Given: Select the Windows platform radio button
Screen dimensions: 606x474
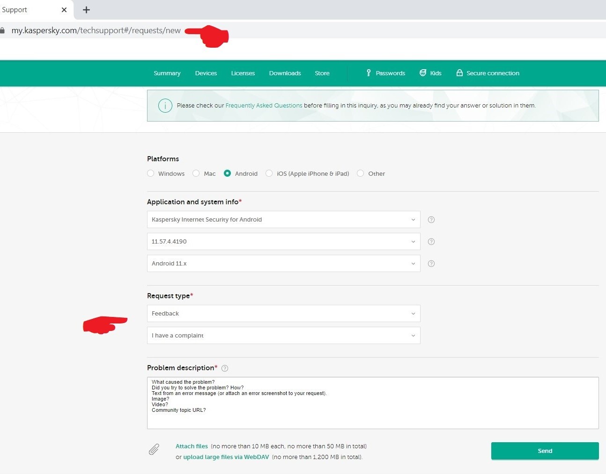Looking at the screenshot, I should [151, 173].
